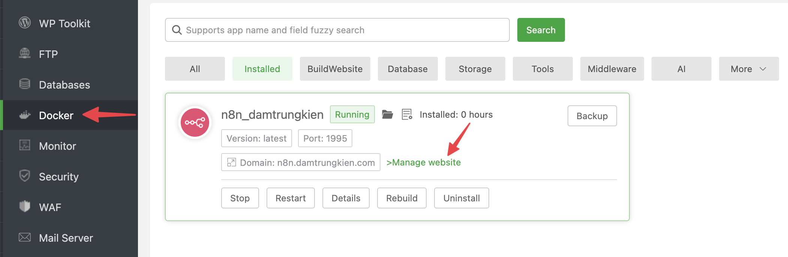788x257 pixels.
Task: Click the n8n_damtrungkien app name
Action: point(272,115)
